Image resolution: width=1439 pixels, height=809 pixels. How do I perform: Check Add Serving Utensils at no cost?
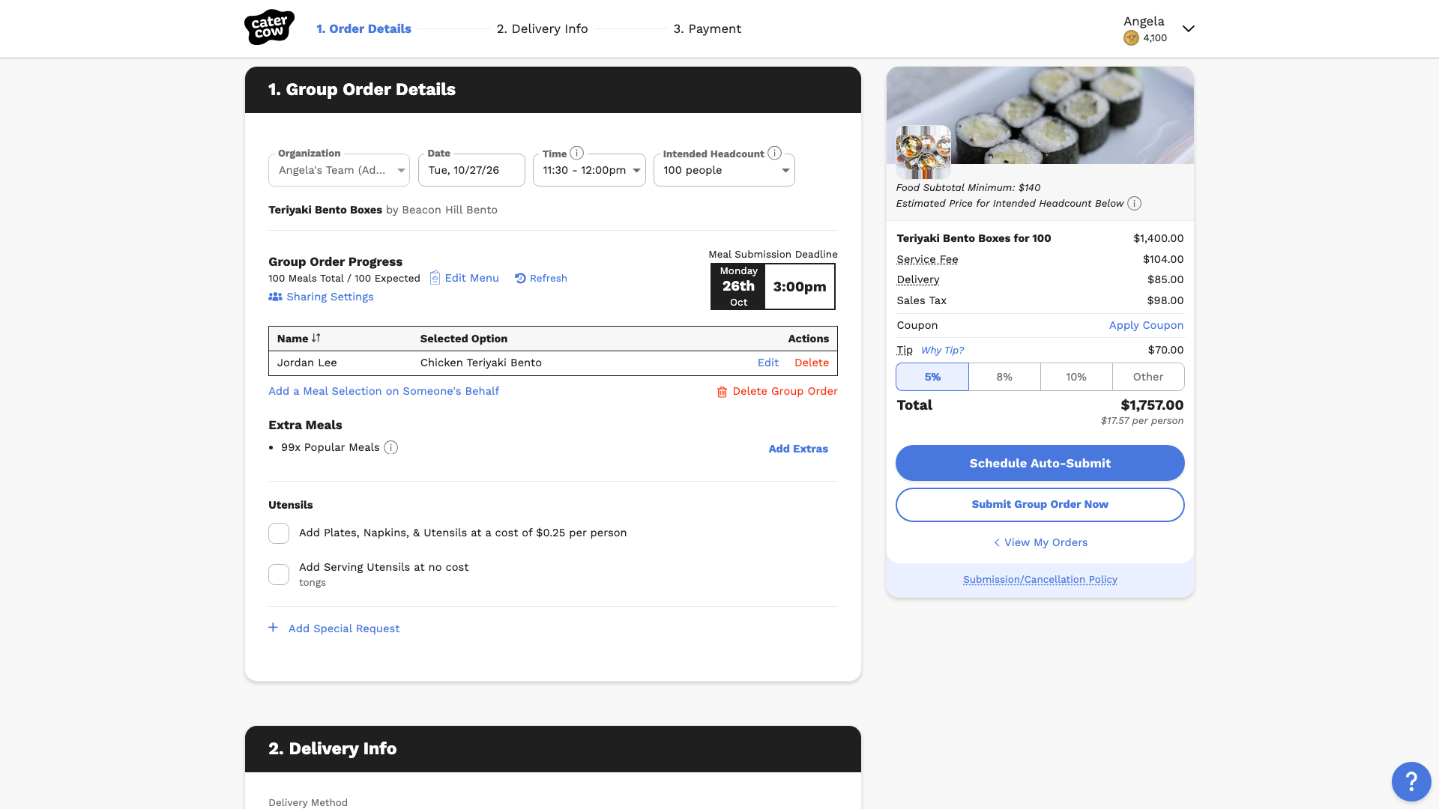coord(279,575)
